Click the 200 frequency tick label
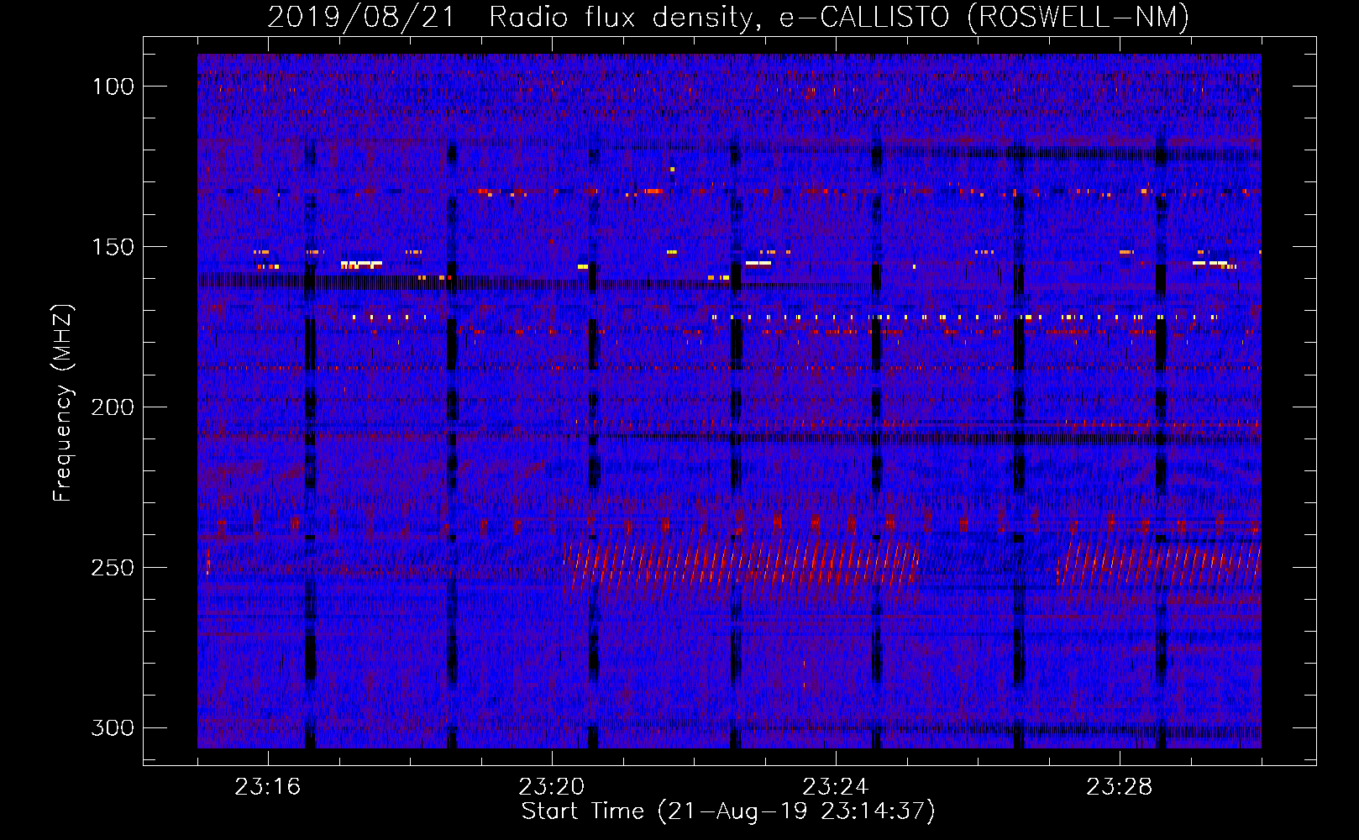 click(x=113, y=407)
